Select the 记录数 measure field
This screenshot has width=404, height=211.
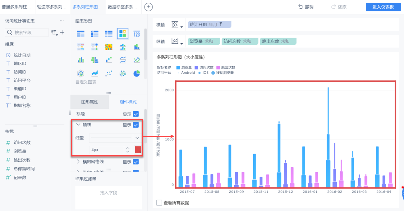[x=20, y=178]
